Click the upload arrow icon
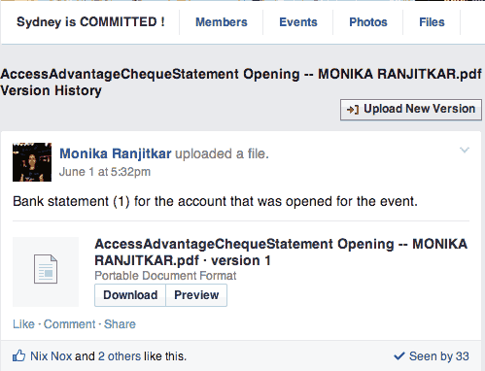Viewport: 485px width, 371px height. 353,110
